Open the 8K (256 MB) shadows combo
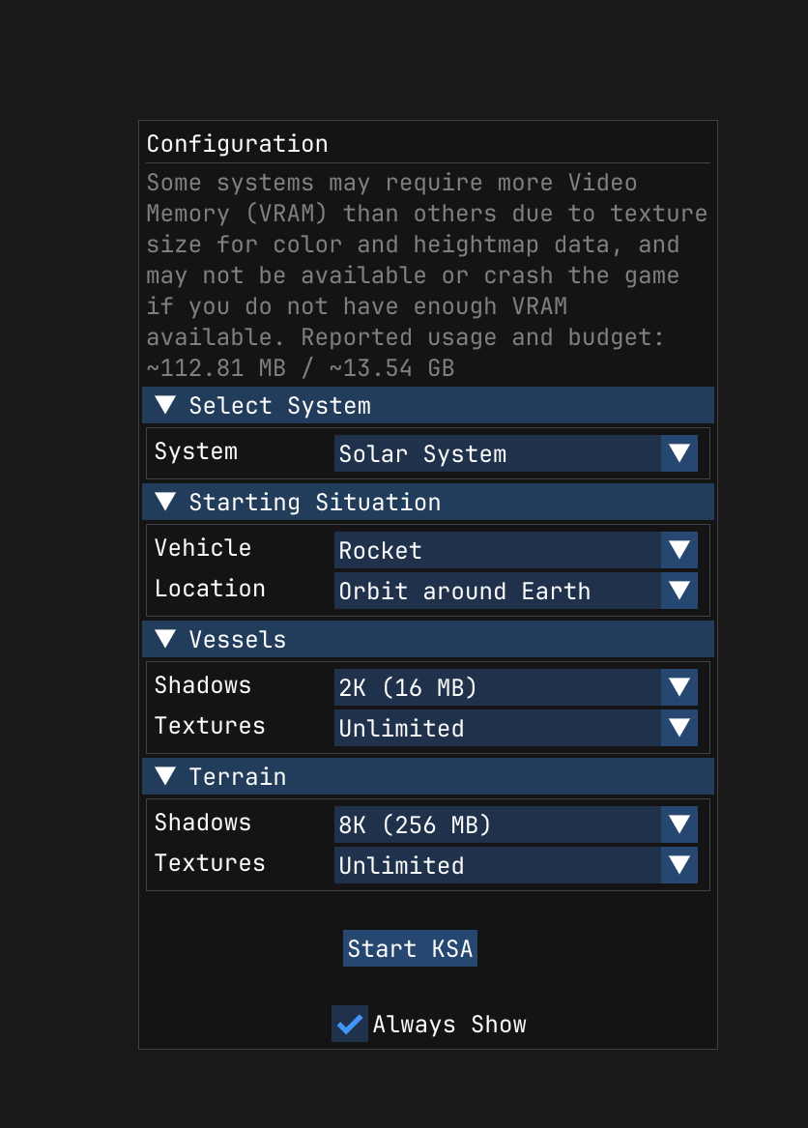The height and width of the screenshot is (1128, 808). pos(497,824)
